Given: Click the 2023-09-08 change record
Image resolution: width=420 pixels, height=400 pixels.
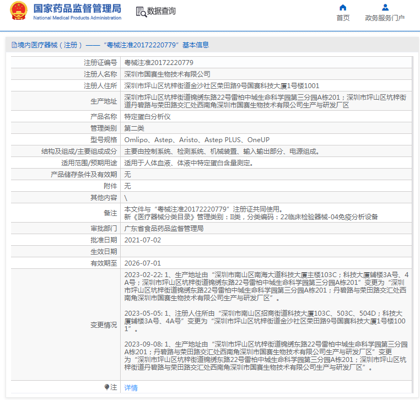Looking at the screenshot, I should tap(266, 355).
